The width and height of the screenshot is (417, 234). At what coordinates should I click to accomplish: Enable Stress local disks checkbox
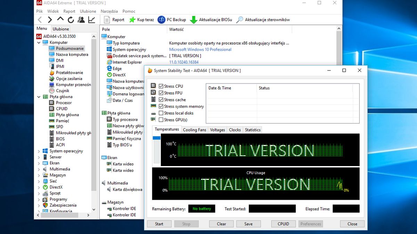161,113
